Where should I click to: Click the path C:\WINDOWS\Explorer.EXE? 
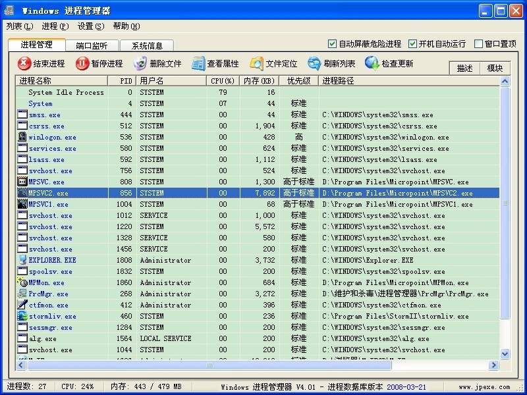[x=368, y=260]
